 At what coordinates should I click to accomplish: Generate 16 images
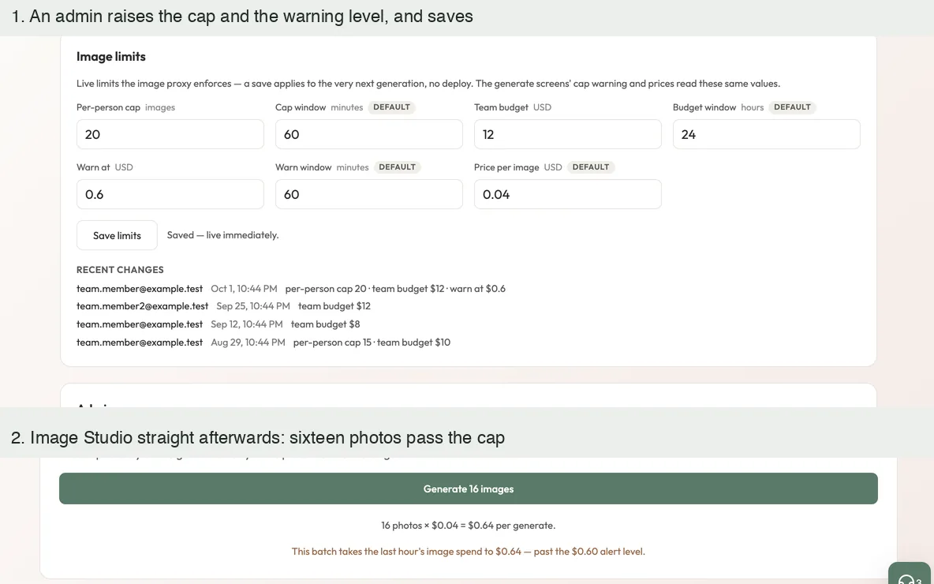click(x=469, y=489)
